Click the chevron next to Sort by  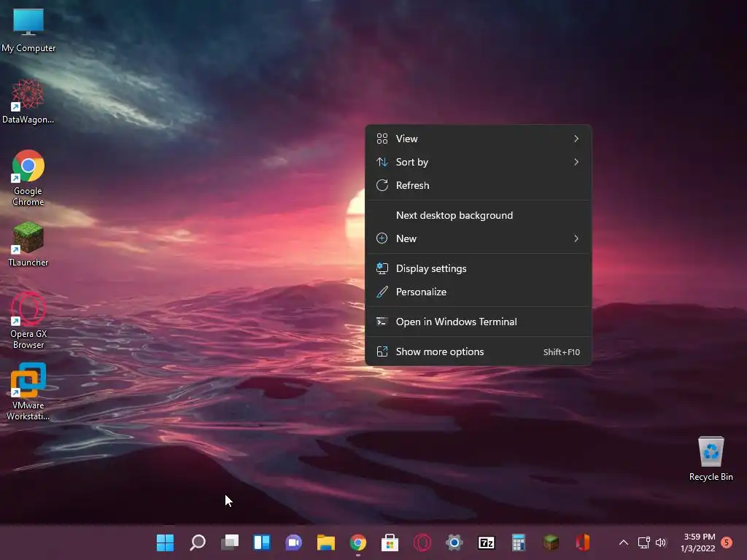tap(576, 162)
